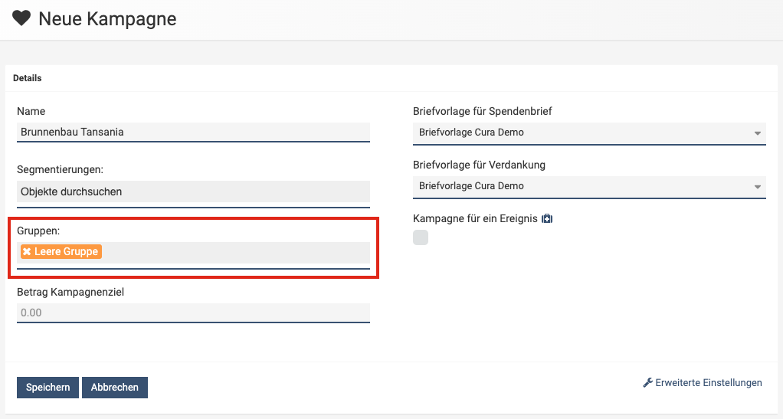Expand the Spendenbrief template dropdown arrow
783x419 pixels.
tap(758, 133)
